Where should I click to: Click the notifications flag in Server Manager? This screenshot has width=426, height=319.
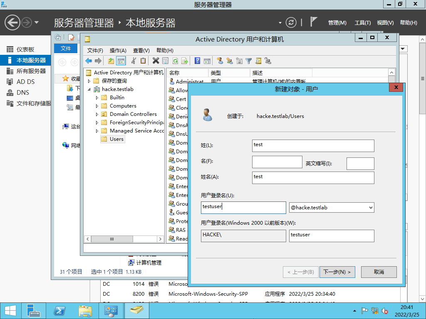coord(314,22)
